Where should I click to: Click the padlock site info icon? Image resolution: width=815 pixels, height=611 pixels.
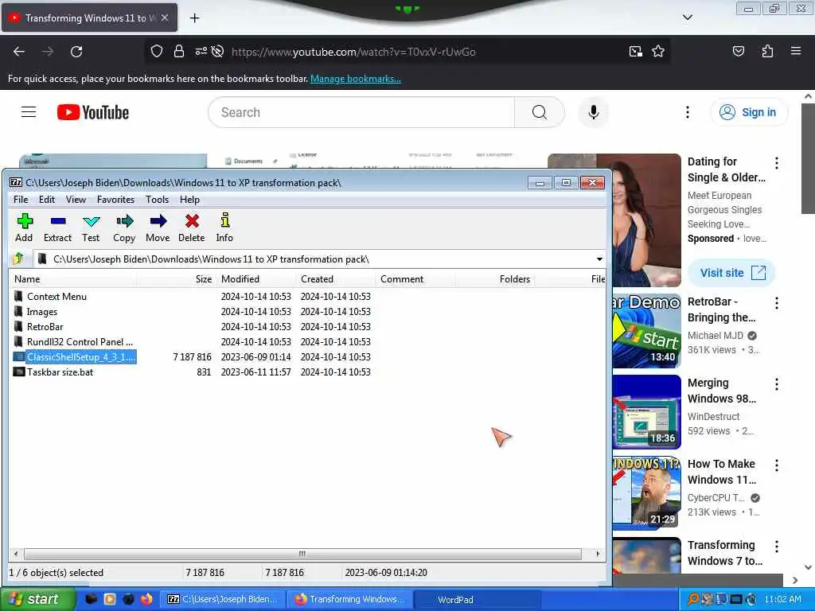click(179, 52)
